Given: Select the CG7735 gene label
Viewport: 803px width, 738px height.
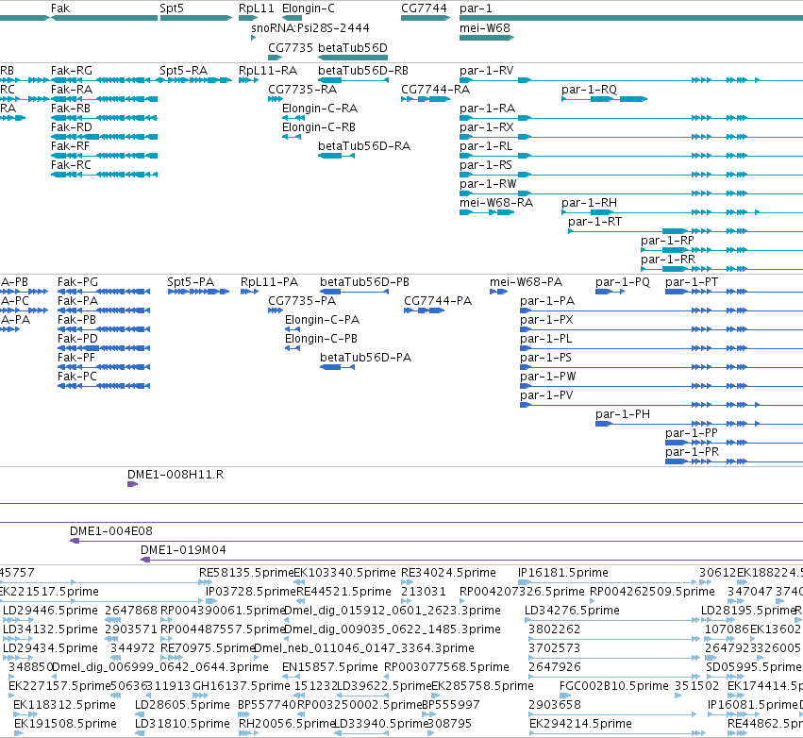Looking at the screenshot, I should [291, 47].
